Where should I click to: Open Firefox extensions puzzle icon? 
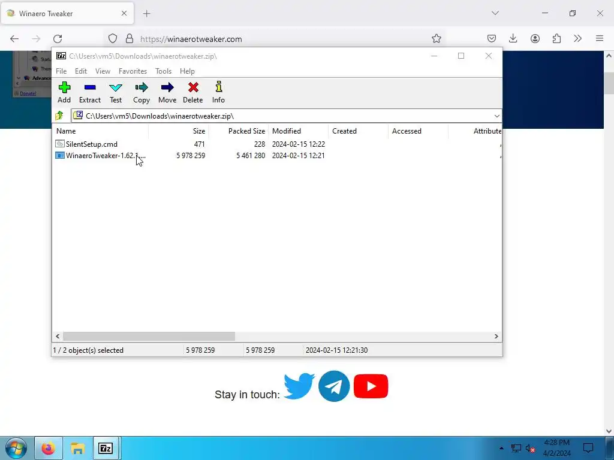(x=556, y=38)
